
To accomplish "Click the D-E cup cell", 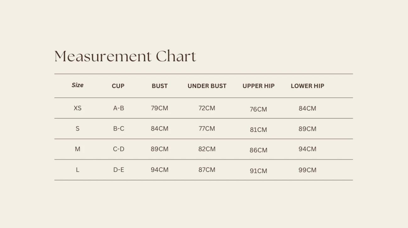I will [x=119, y=170].
